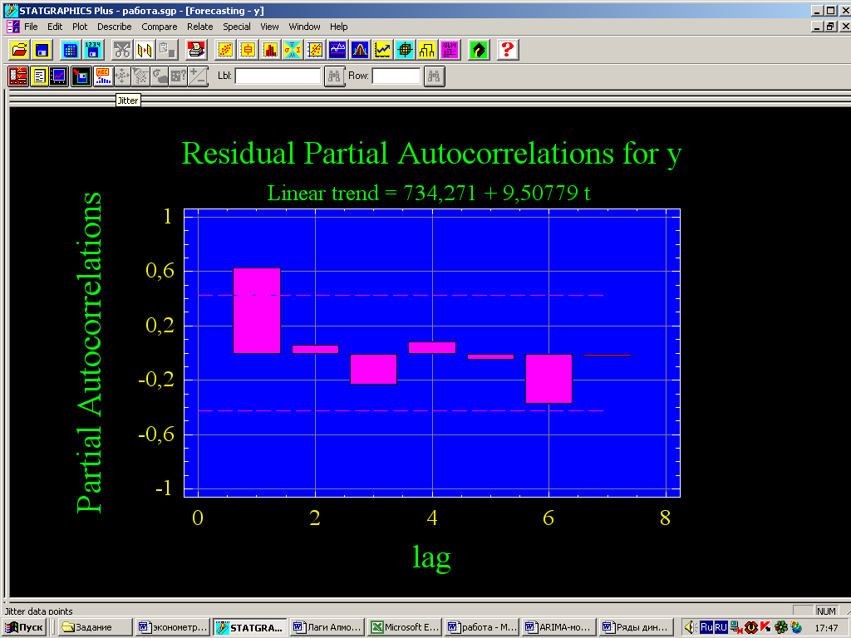
Task: Open a data file via the grid icon
Action: point(70,50)
